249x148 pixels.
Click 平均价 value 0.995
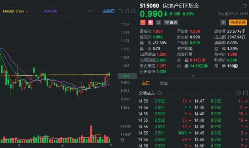pyautogui.click(x=195, y=43)
